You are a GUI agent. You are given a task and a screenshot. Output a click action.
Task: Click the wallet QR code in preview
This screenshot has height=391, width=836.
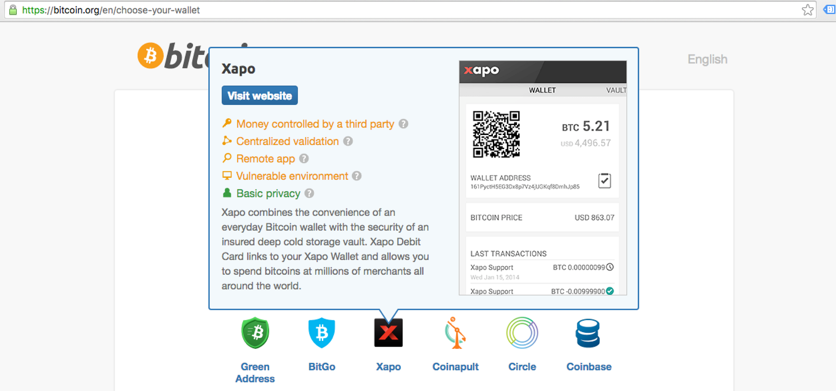point(496,134)
